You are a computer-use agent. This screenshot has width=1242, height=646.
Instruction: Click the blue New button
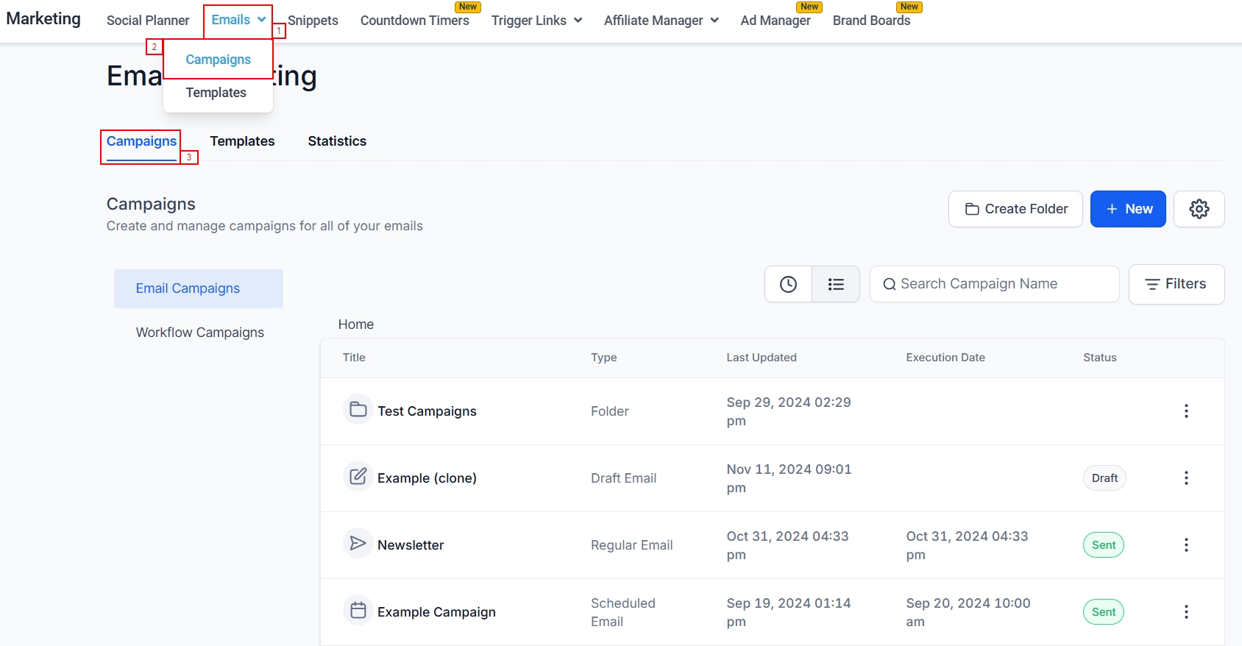pos(1127,209)
